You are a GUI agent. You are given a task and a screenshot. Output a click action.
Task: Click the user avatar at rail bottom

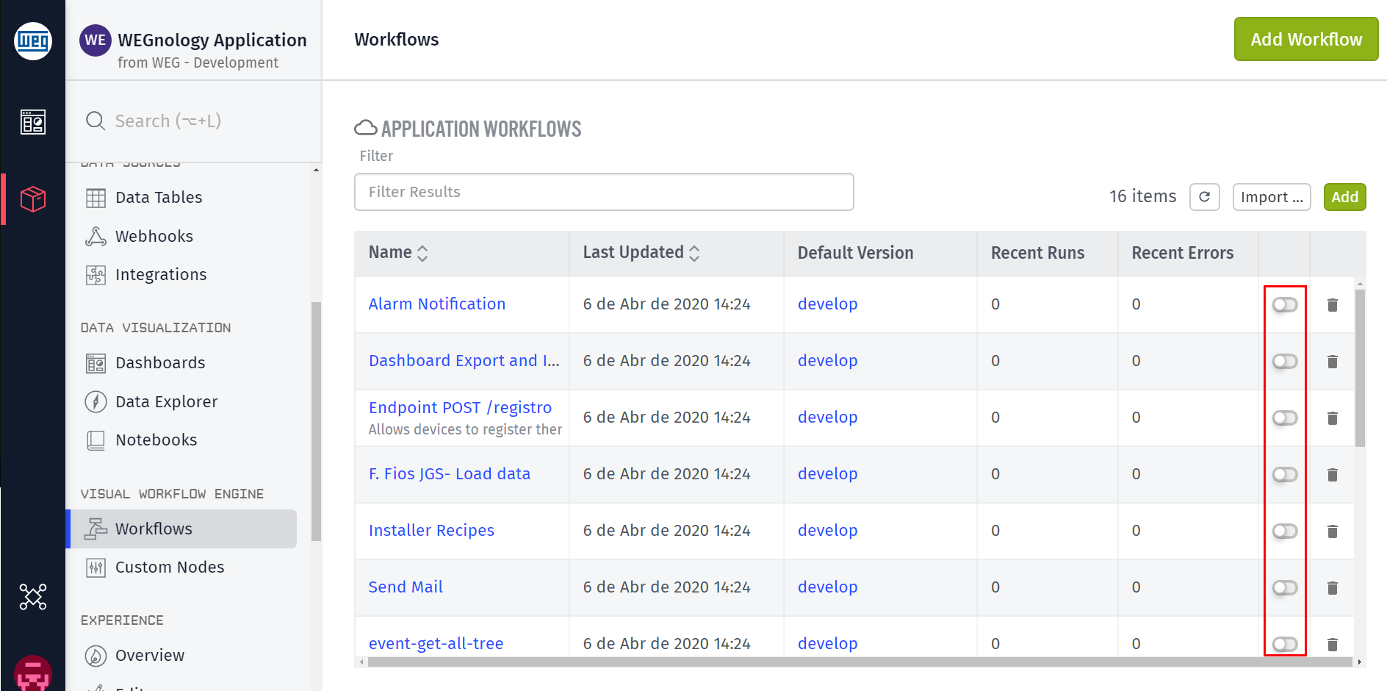[33, 673]
